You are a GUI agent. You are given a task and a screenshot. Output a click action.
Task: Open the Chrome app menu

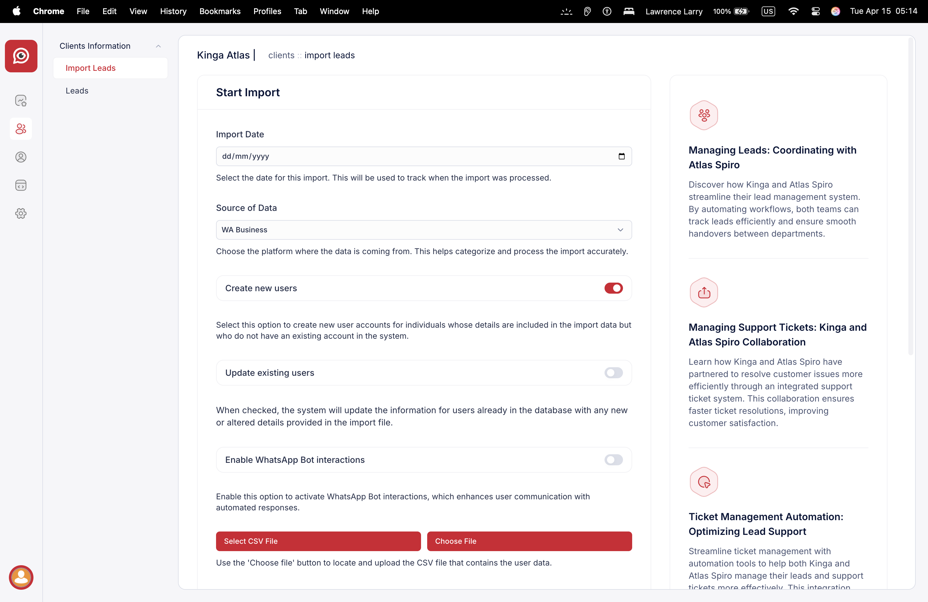coord(48,11)
